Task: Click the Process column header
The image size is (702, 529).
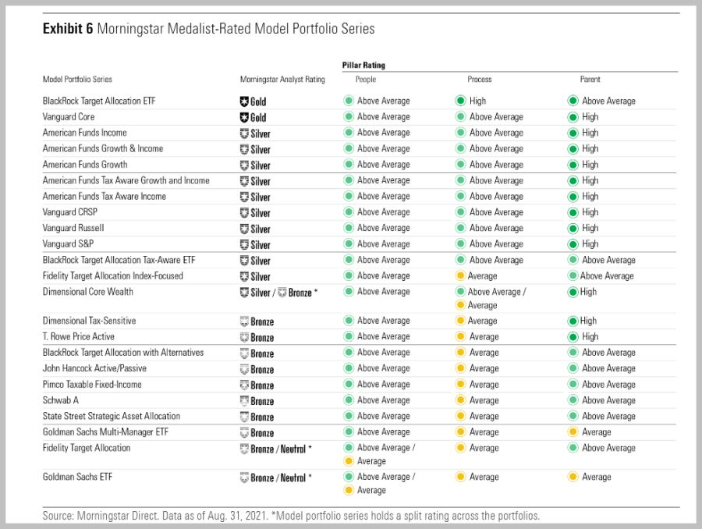Action: coord(480,80)
